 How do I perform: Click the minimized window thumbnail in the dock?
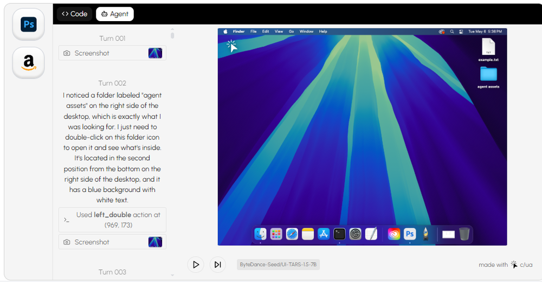[x=448, y=235]
